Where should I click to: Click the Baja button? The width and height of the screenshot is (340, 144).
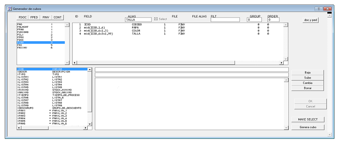[307, 73]
